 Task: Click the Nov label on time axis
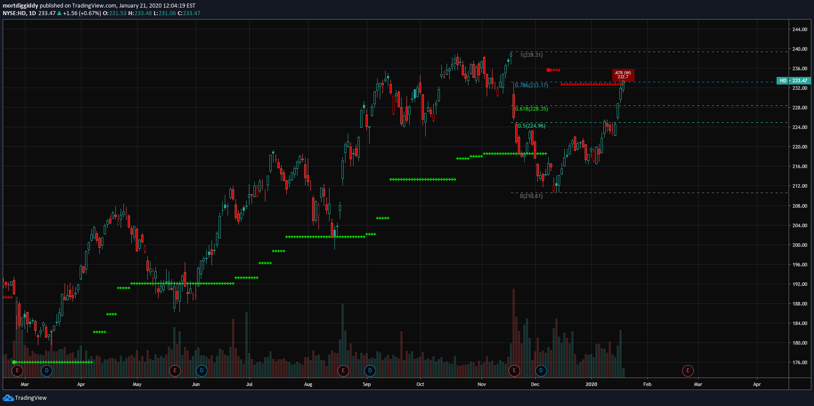[x=482, y=384]
